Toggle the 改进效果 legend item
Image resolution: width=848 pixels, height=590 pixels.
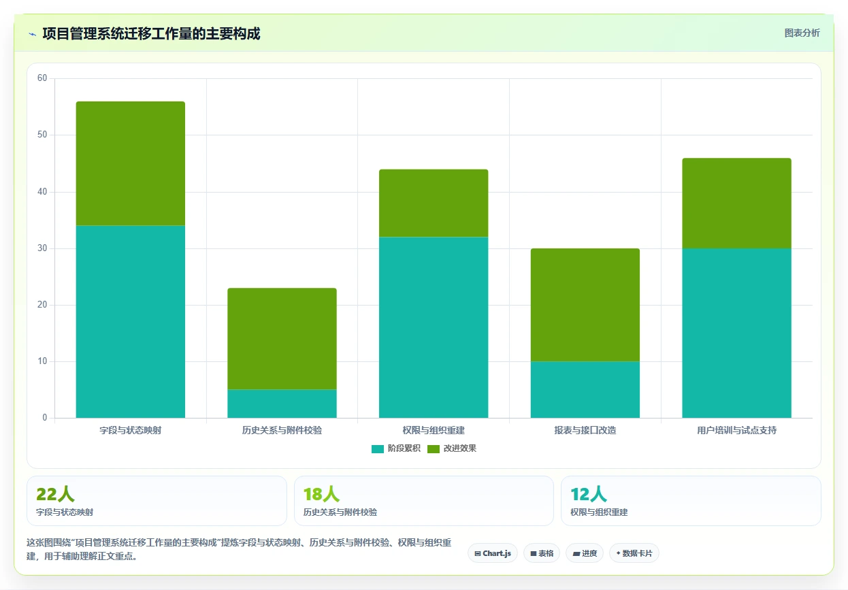point(451,448)
